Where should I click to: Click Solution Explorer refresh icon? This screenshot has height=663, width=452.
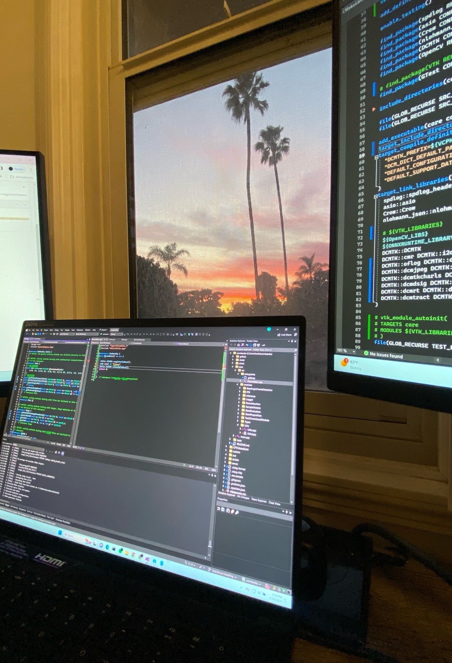click(x=251, y=345)
